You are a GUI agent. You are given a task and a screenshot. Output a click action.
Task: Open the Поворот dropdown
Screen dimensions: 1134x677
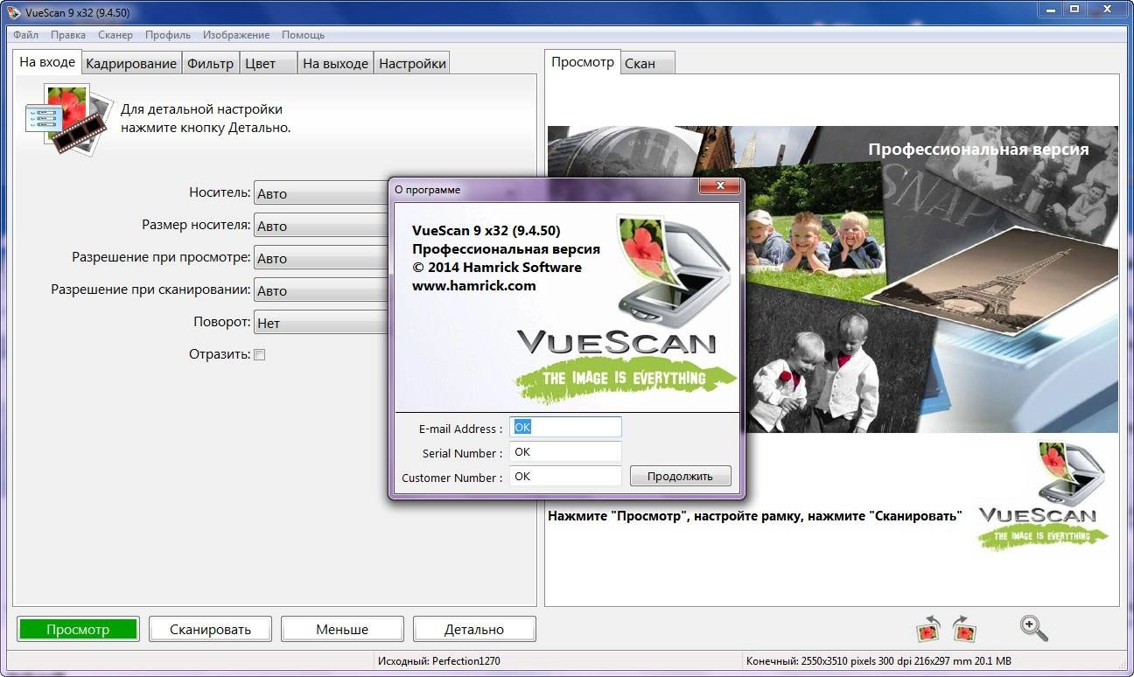coord(321,323)
